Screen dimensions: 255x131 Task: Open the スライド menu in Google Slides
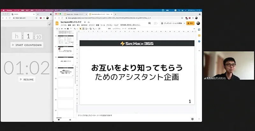click(x=91, y=25)
